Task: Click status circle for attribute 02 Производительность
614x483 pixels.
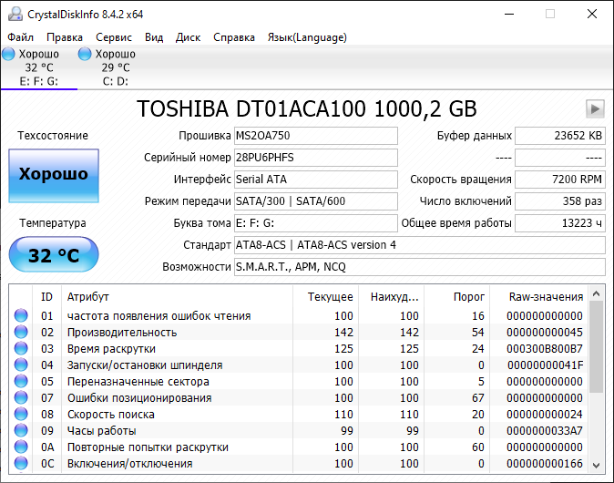Action: (21, 333)
